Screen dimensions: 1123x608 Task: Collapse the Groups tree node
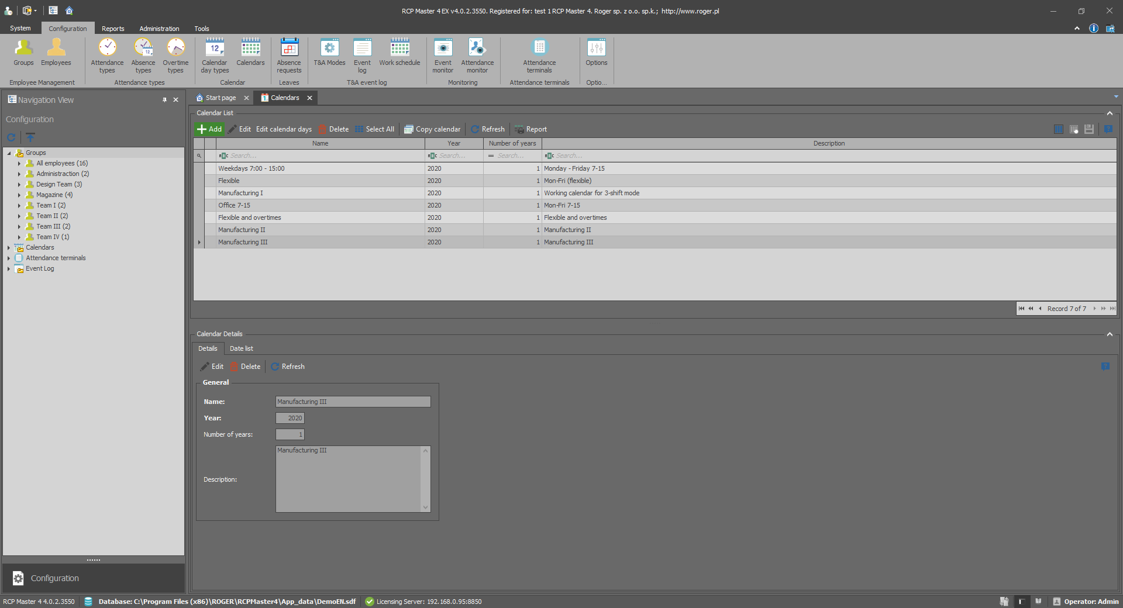(9, 153)
